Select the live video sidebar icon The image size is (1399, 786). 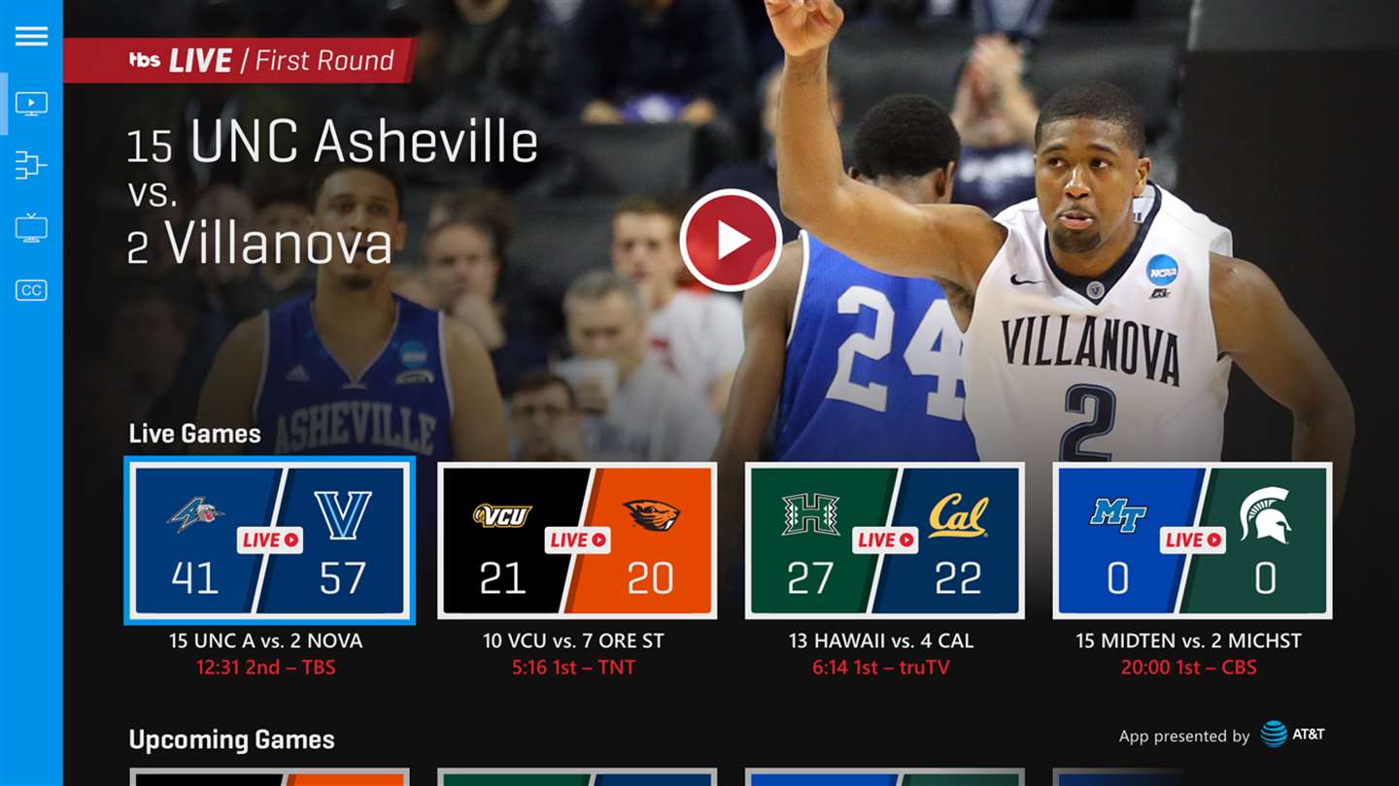[x=31, y=103]
